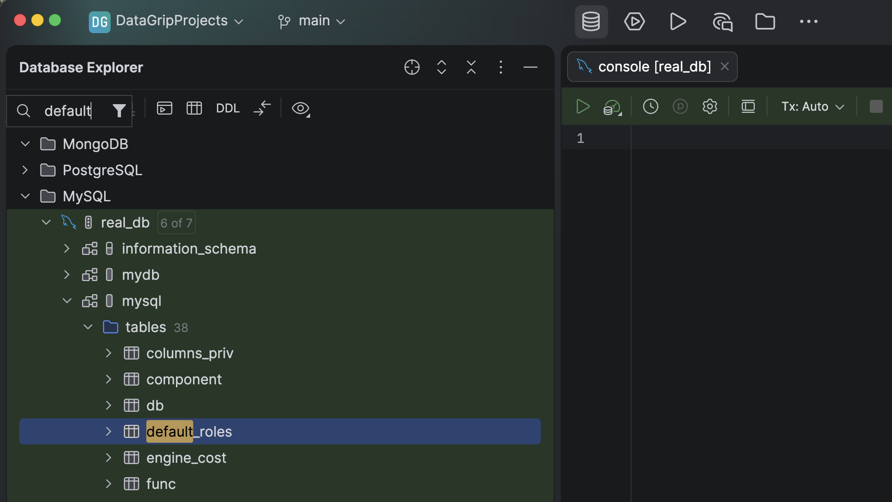Click the DDL button in toolbar
The image size is (892, 502).
click(x=228, y=108)
